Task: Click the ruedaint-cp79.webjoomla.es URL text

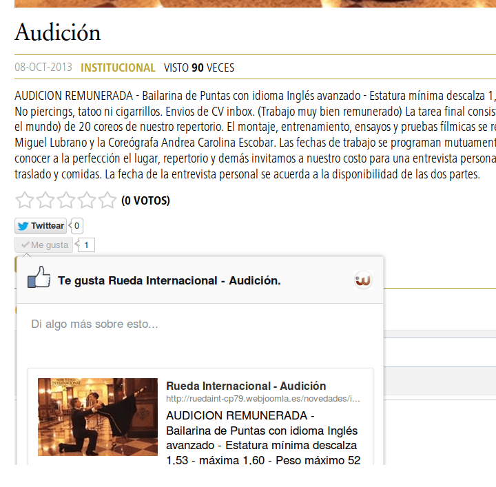Action: (x=263, y=399)
